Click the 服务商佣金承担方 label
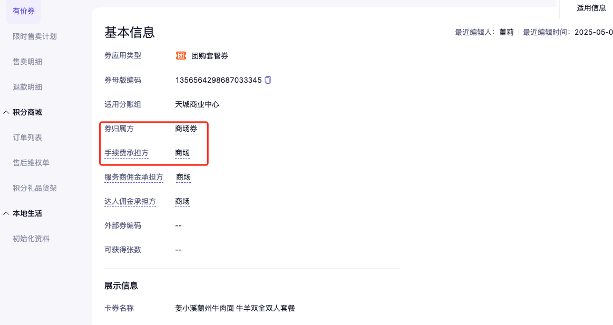The image size is (613, 325). point(134,177)
